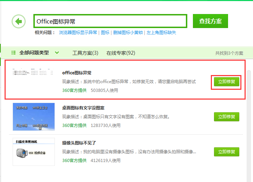Click the 共找到3个方案 result count

pos(229,53)
